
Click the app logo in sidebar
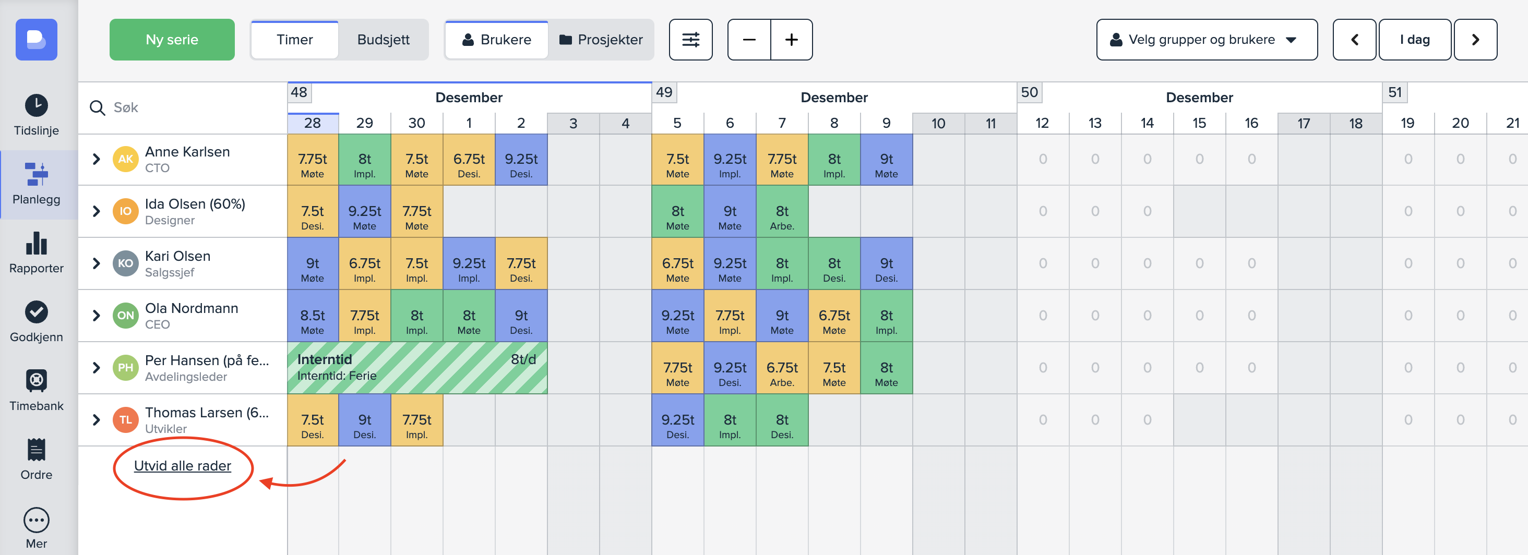(x=36, y=40)
